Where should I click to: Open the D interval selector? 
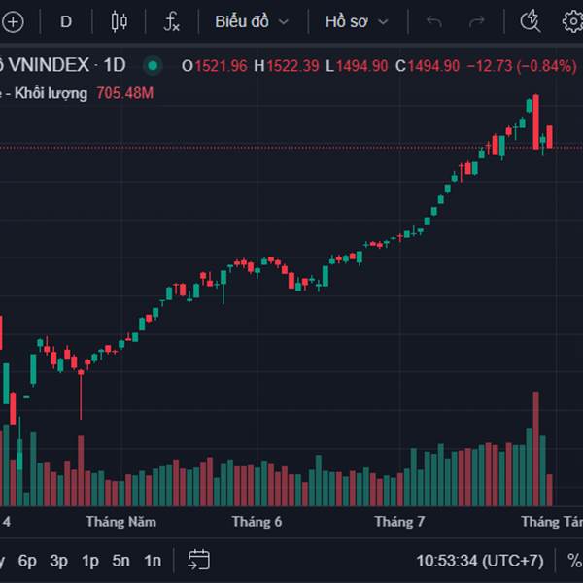point(66,22)
